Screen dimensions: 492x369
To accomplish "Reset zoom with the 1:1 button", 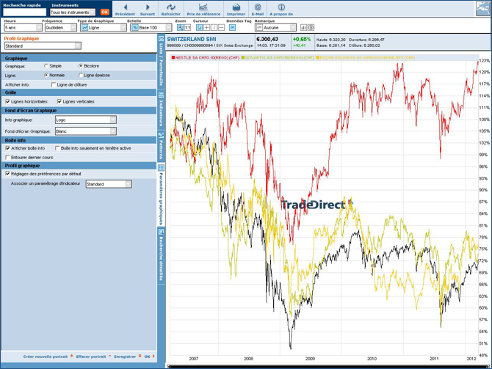I will click(187, 28).
